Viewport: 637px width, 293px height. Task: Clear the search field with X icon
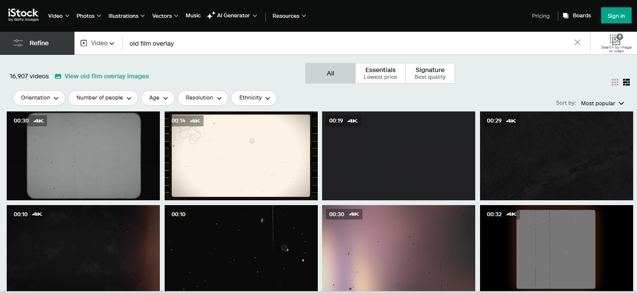[577, 42]
